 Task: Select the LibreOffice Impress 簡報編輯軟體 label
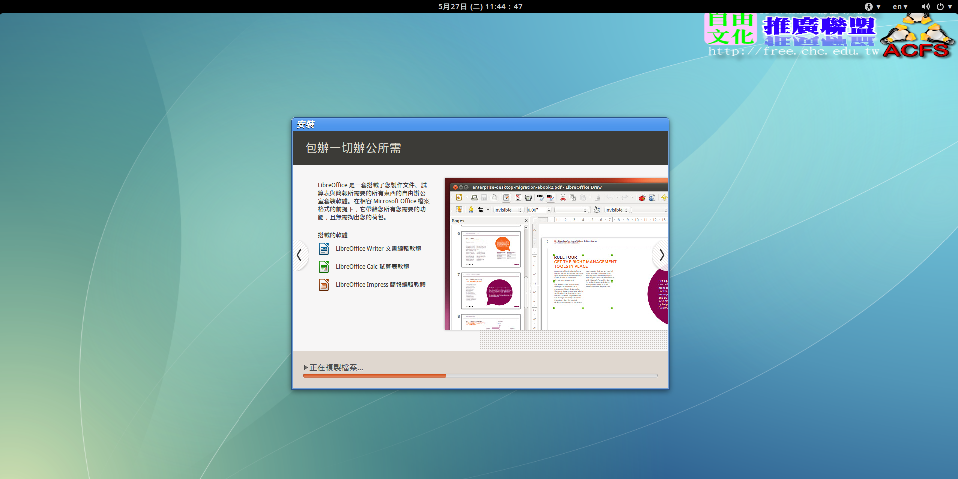click(380, 285)
